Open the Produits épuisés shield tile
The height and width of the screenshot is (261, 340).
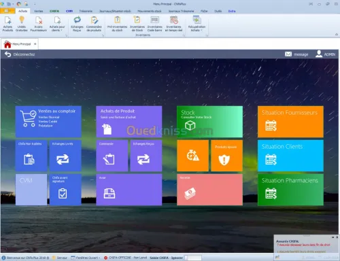[226, 156]
